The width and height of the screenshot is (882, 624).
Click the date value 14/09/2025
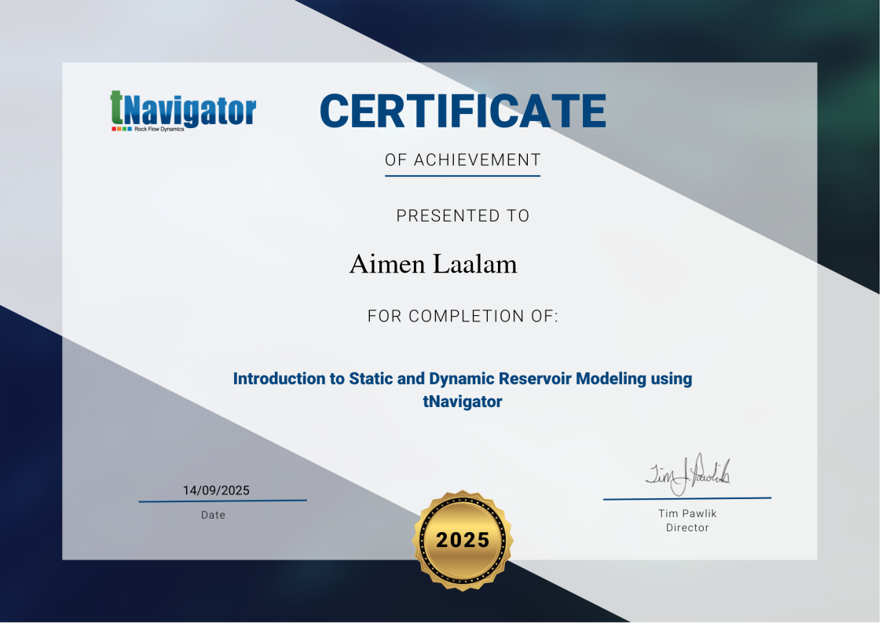[216, 490]
